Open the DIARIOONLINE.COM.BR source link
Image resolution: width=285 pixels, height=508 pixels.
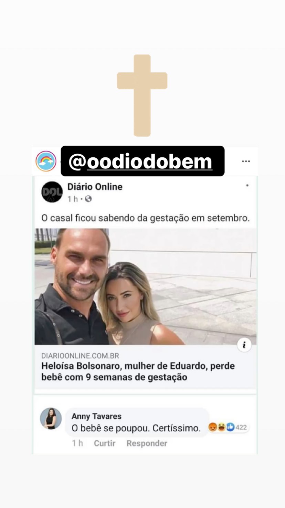[80, 355]
